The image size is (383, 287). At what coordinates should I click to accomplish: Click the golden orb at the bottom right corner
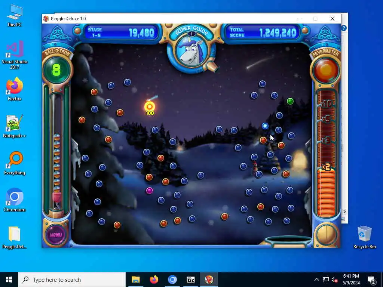326,234
